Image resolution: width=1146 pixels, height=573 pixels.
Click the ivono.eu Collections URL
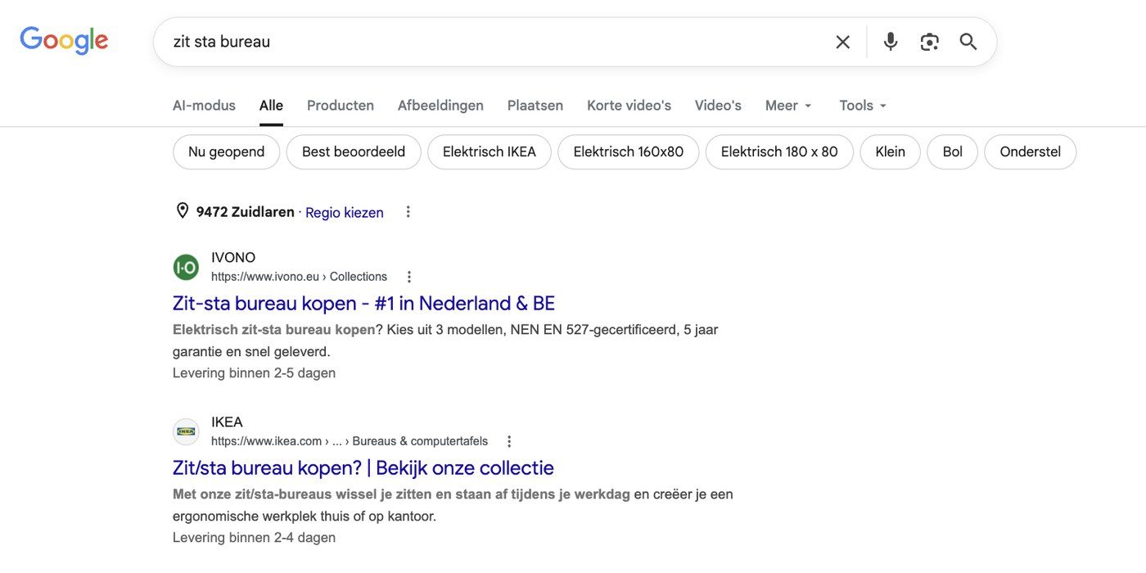click(x=299, y=277)
